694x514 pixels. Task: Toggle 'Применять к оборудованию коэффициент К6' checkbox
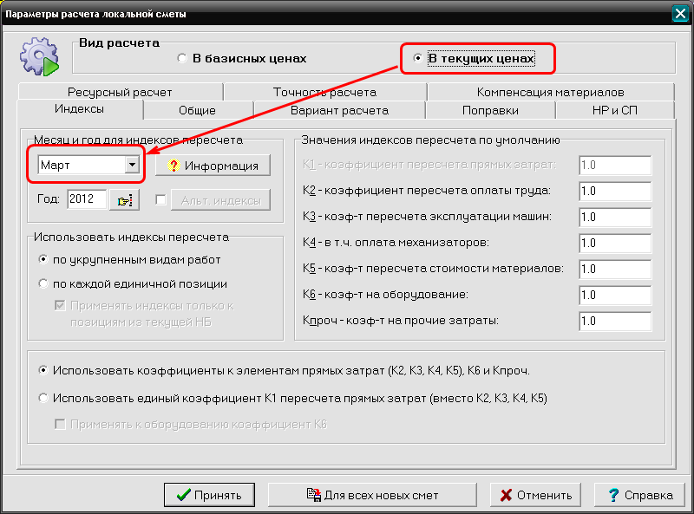pos(60,424)
